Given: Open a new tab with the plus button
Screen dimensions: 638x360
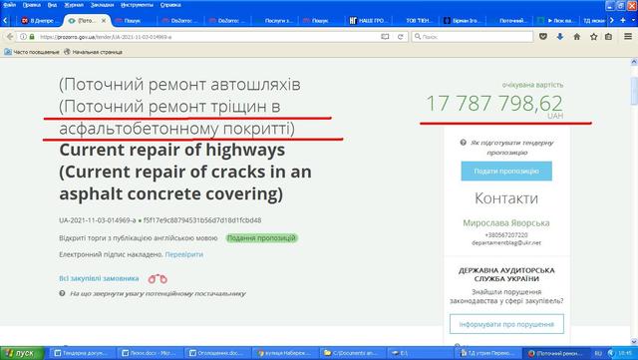Looking at the screenshot, I should click(x=622, y=20).
